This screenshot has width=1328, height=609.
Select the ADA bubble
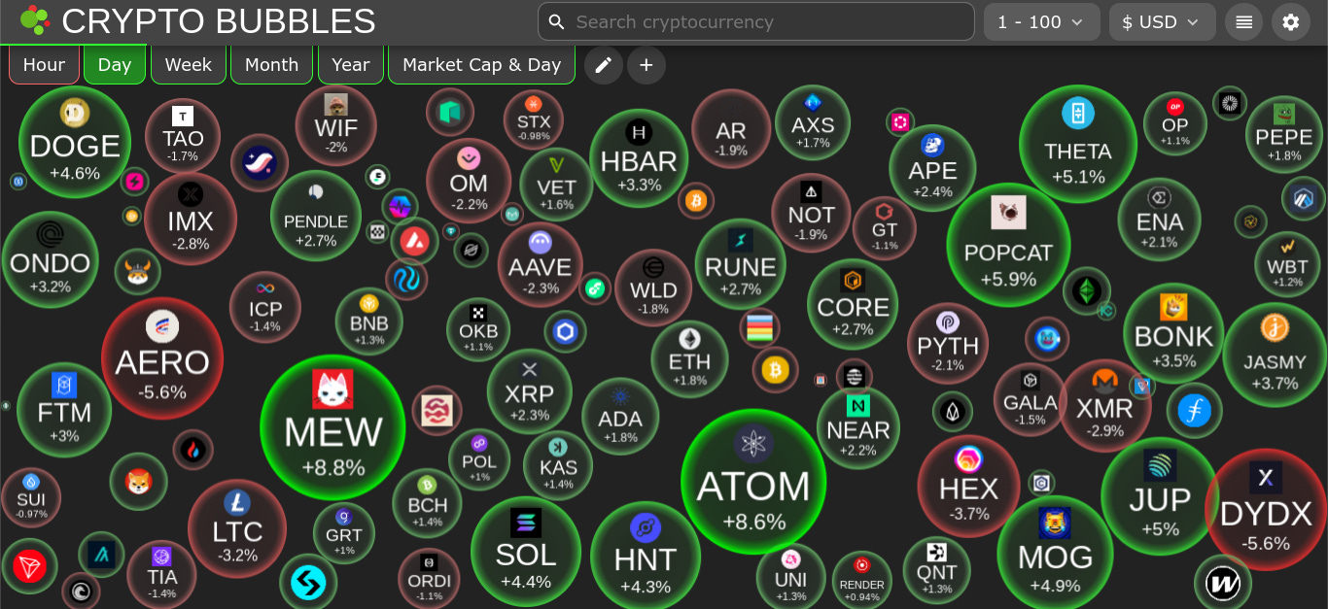[620, 416]
